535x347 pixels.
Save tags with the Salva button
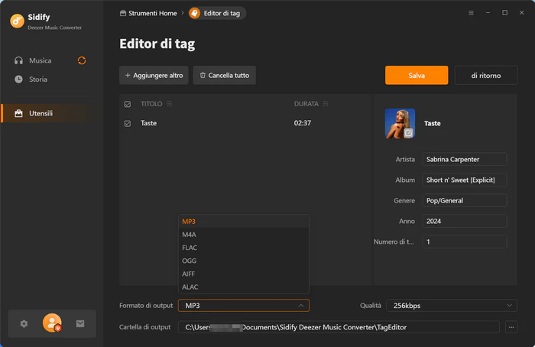point(417,75)
